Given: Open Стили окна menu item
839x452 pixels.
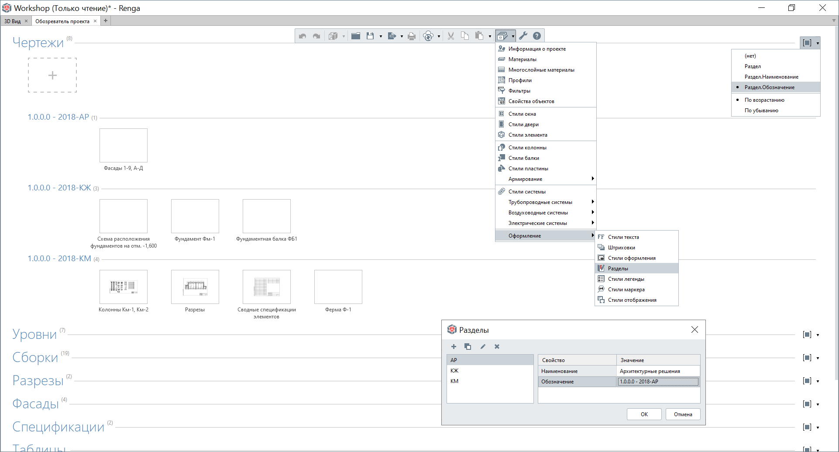Looking at the screenshot, I should coord(546,114).
